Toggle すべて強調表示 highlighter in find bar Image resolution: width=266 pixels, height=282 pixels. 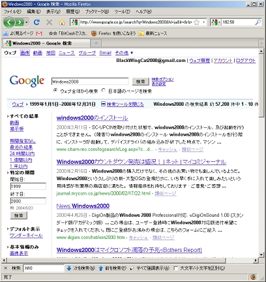(149, 268)
